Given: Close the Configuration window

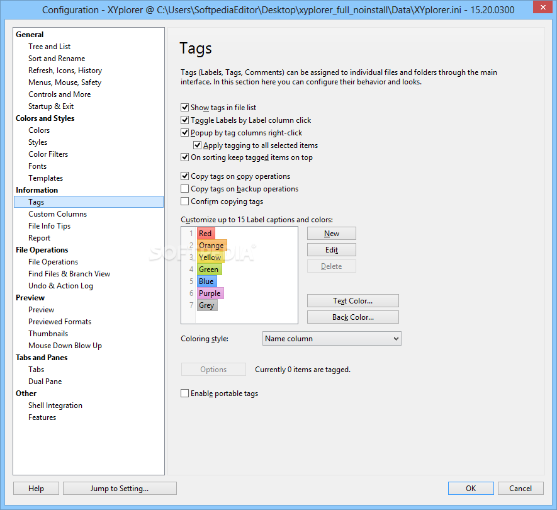Looking at the screenshot, I should 543,7.
